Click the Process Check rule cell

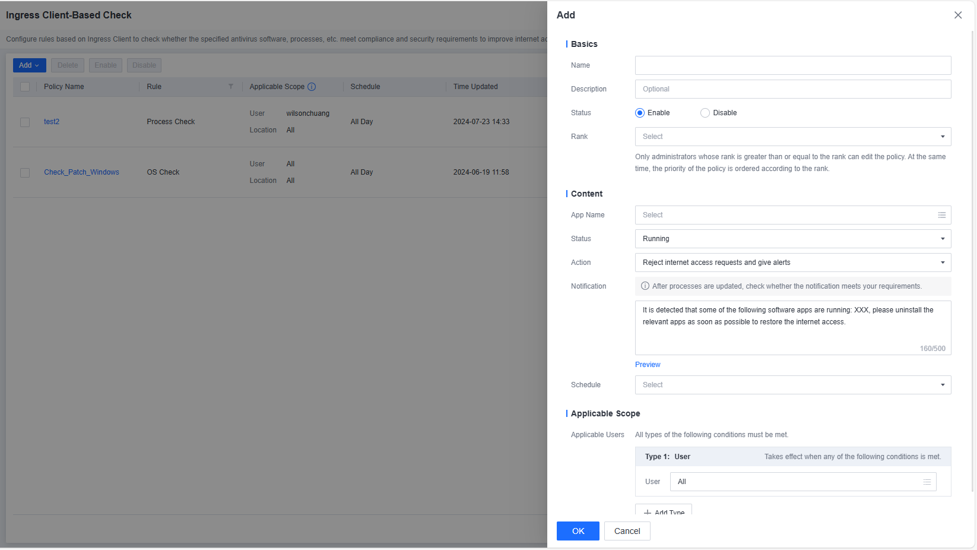[x=171, y=122]
